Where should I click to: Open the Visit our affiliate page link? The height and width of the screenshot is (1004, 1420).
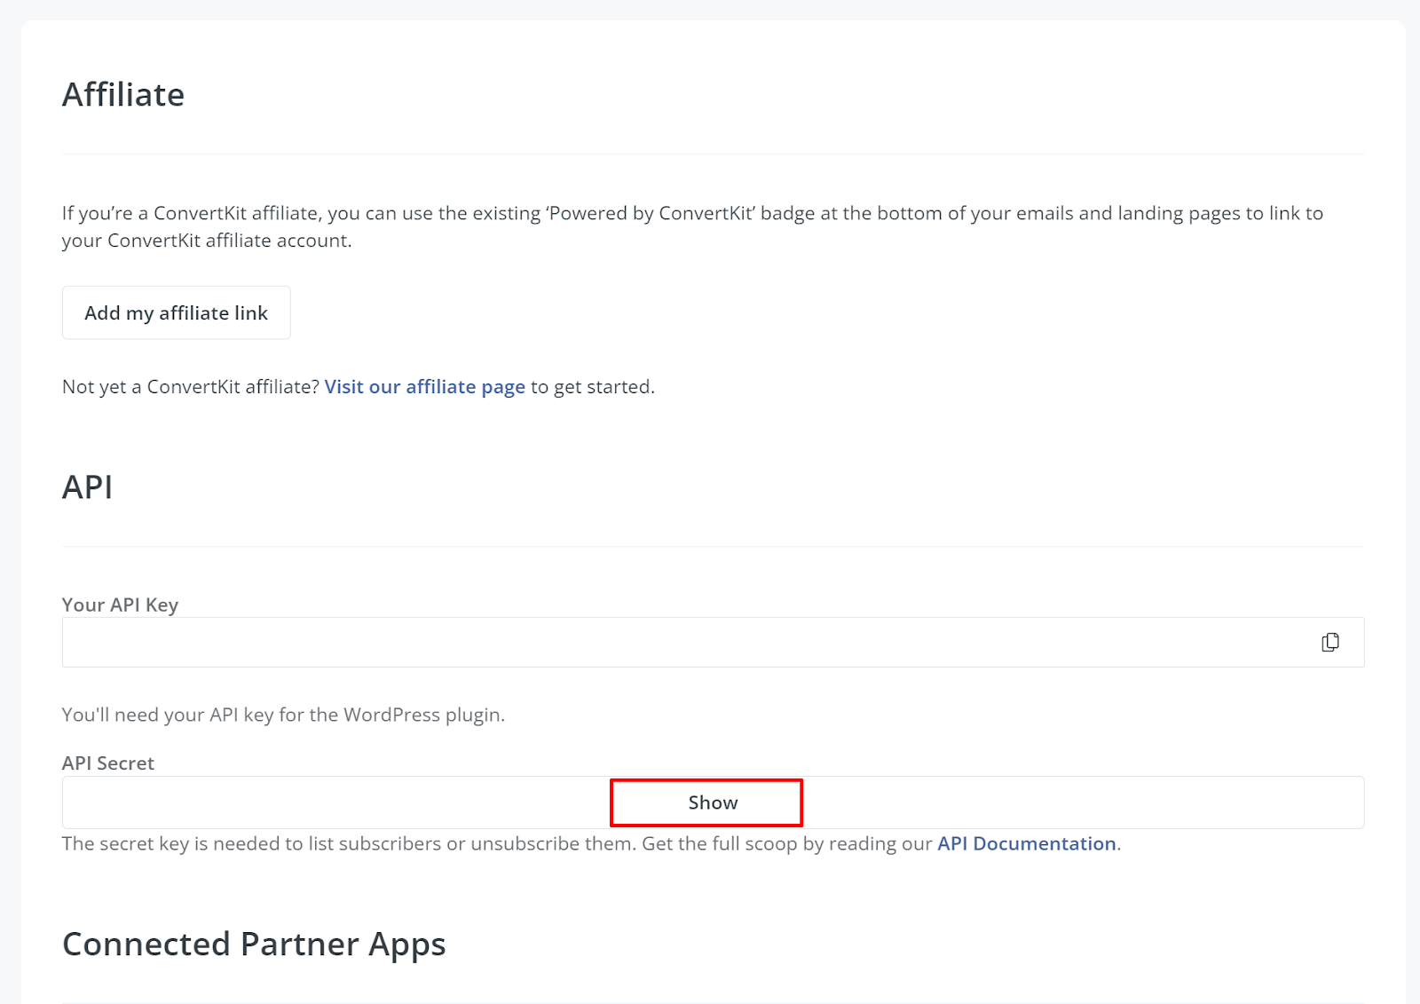pos(425,387)
